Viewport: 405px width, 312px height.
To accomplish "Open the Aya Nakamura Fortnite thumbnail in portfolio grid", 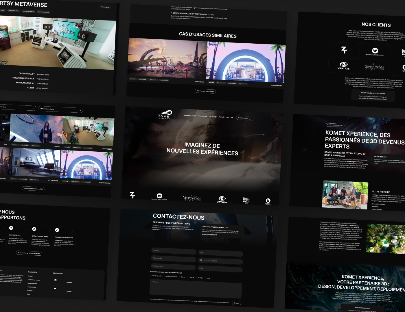I will pyautogui.click(x=86, y=166).
